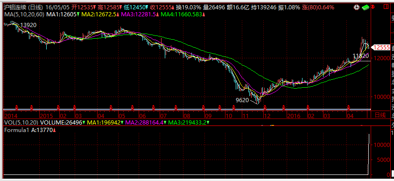Open the S info marker above the 2016 04 label

point(349,108)
